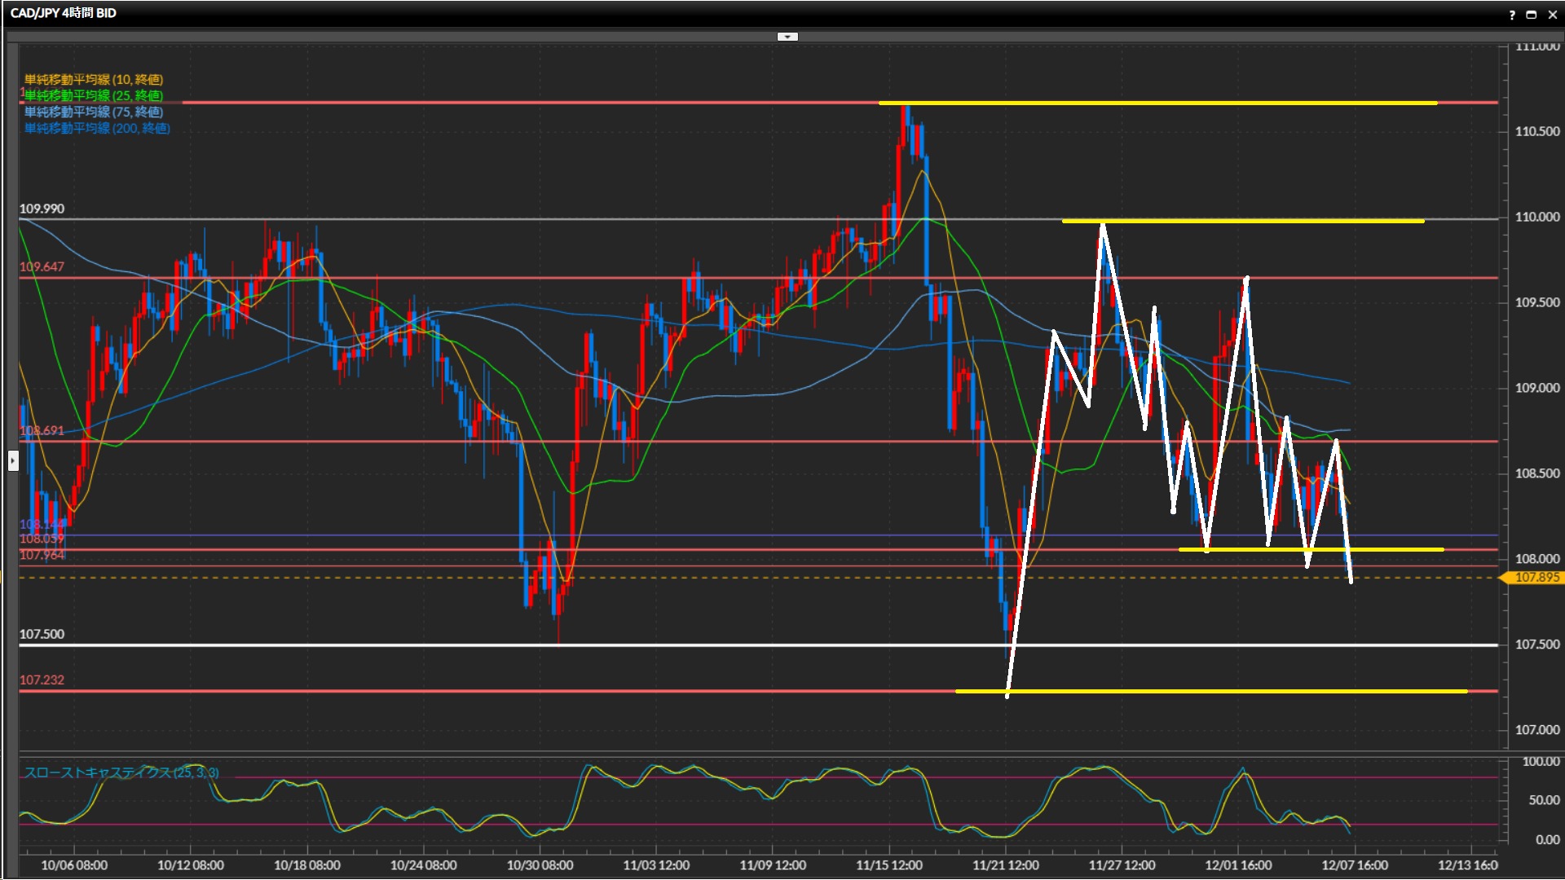Select the 107.232 red line label

click(42, 680)
